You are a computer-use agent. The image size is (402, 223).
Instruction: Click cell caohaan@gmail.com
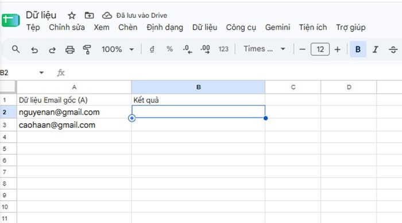click(74, 125)
